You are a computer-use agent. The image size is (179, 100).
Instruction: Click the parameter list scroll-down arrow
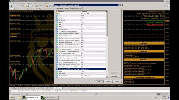click(x=107, y=77)
